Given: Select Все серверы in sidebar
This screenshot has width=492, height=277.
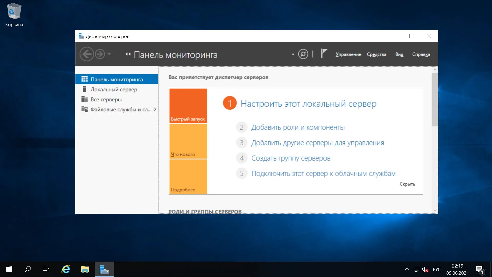Looking at the screenshot, I should [x=106, y=100].
